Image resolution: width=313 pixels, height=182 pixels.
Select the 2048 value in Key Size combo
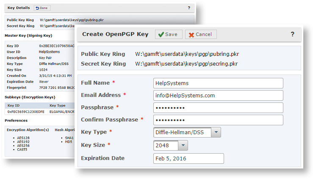[x=162, y=146]
